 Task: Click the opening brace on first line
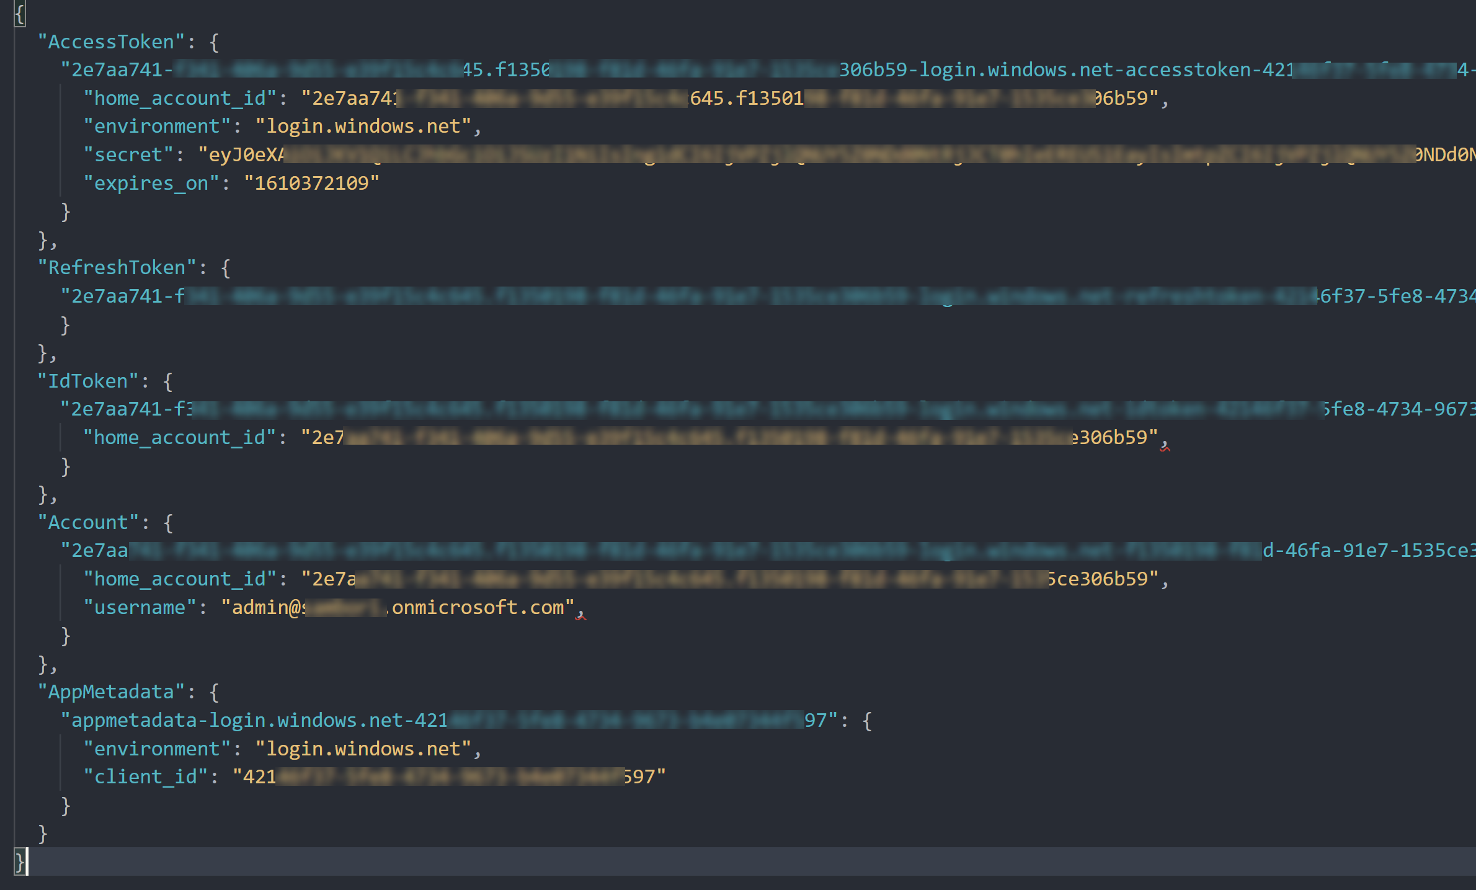(19, 14)
